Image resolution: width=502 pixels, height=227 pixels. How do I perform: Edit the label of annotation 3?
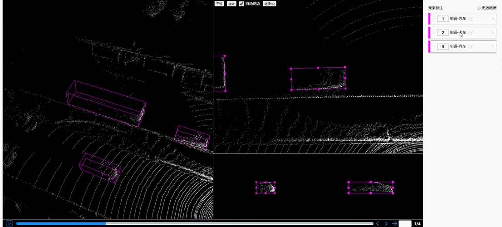pyautogui.click(x=471, y=47)
